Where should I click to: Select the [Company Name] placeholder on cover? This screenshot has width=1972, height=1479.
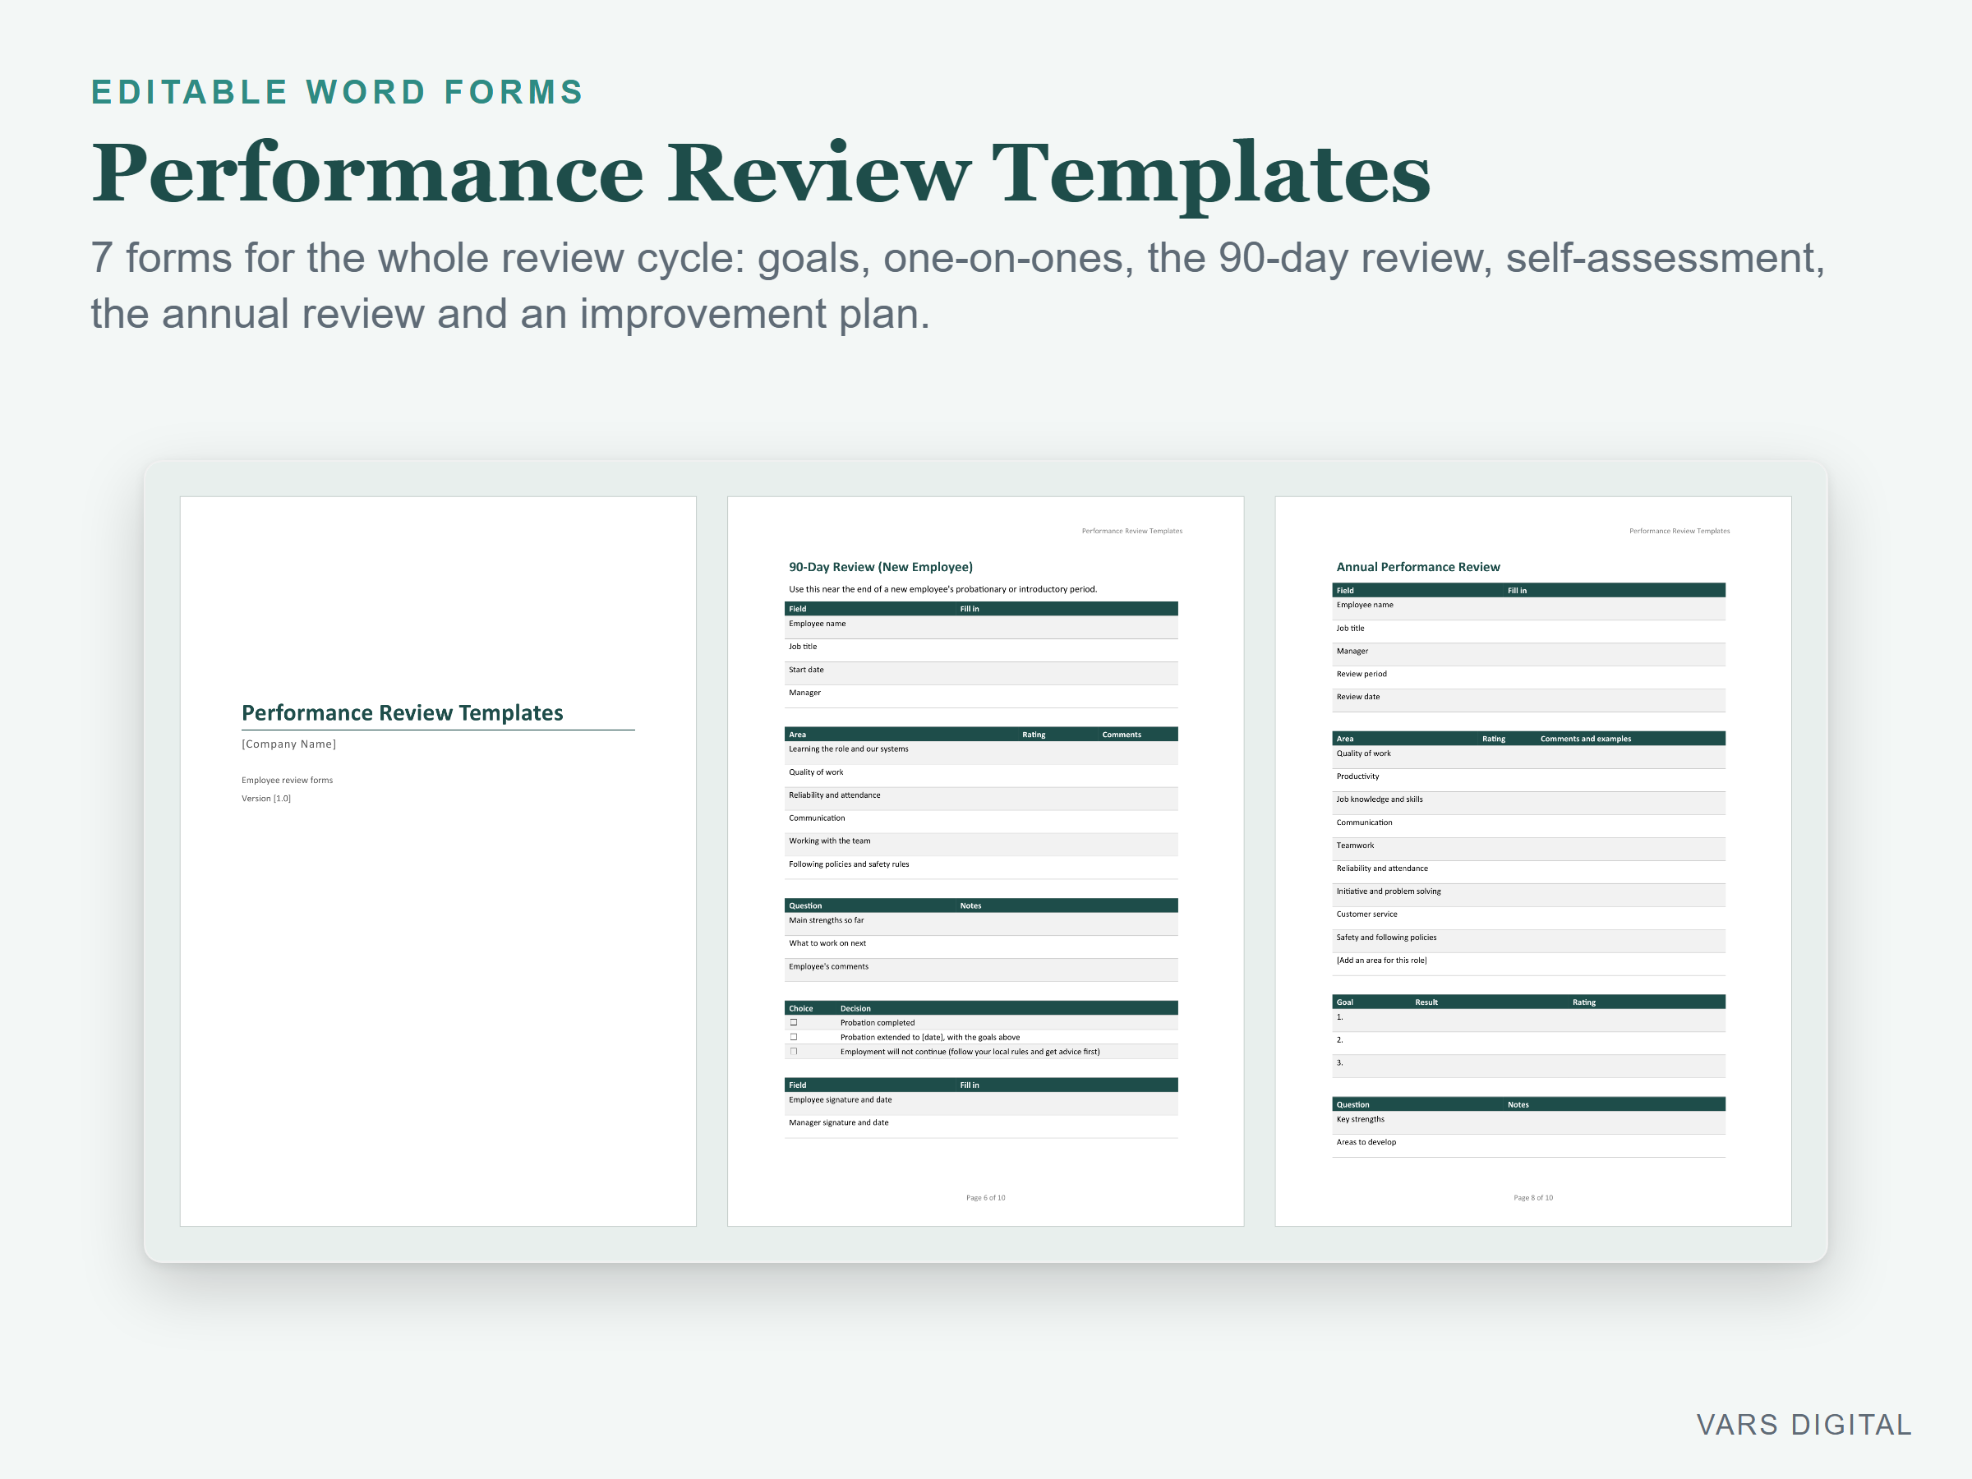tap(289, 744)
